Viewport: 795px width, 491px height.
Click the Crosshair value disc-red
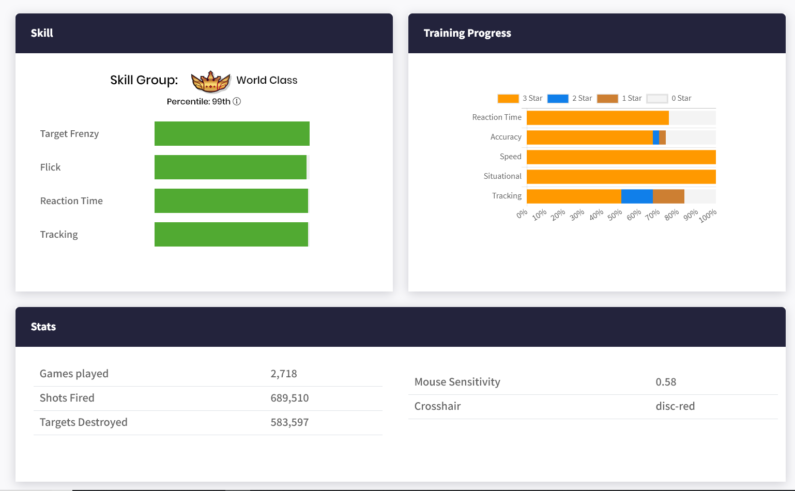click(x=675, y=407)
